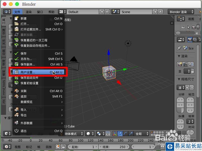Open the 渲染 (Render) header menu
Viewport: 202px width, 151px height.
[29, 12]
